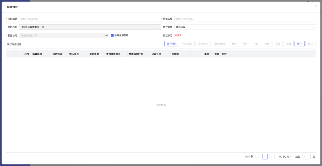The image size is (322, 166).
Task: Click the 提交 button
Action: click(x=310, y=44)
